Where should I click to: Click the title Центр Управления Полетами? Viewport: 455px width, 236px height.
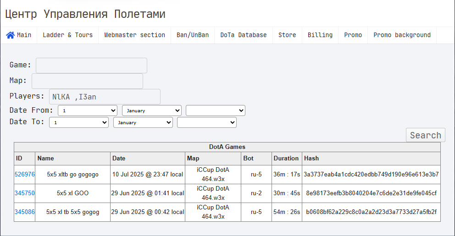[x=85, y=14]
